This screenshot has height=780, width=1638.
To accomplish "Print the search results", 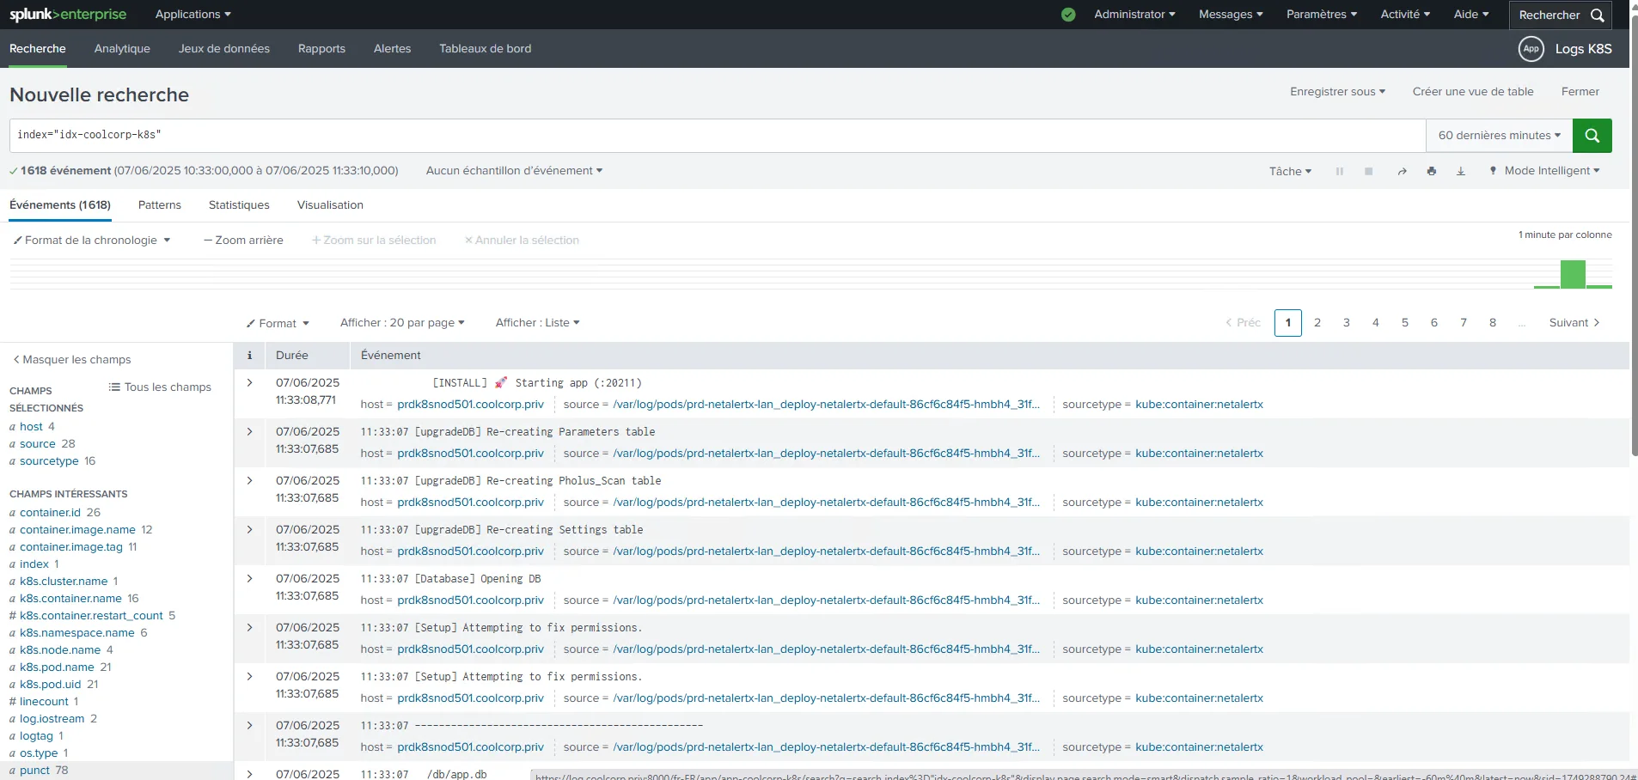I will (1431, 172).
